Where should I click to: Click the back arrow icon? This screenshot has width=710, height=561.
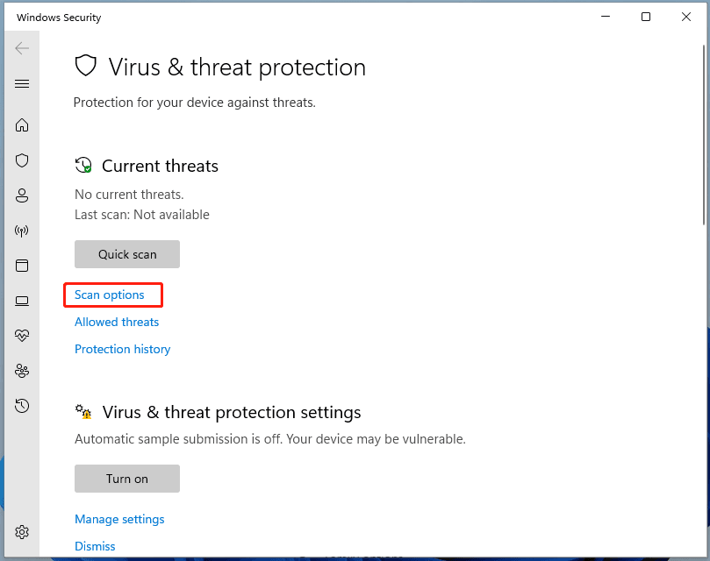[22, 48]
